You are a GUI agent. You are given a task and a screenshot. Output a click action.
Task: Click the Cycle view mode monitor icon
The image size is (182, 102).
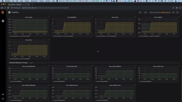[145, 12]
